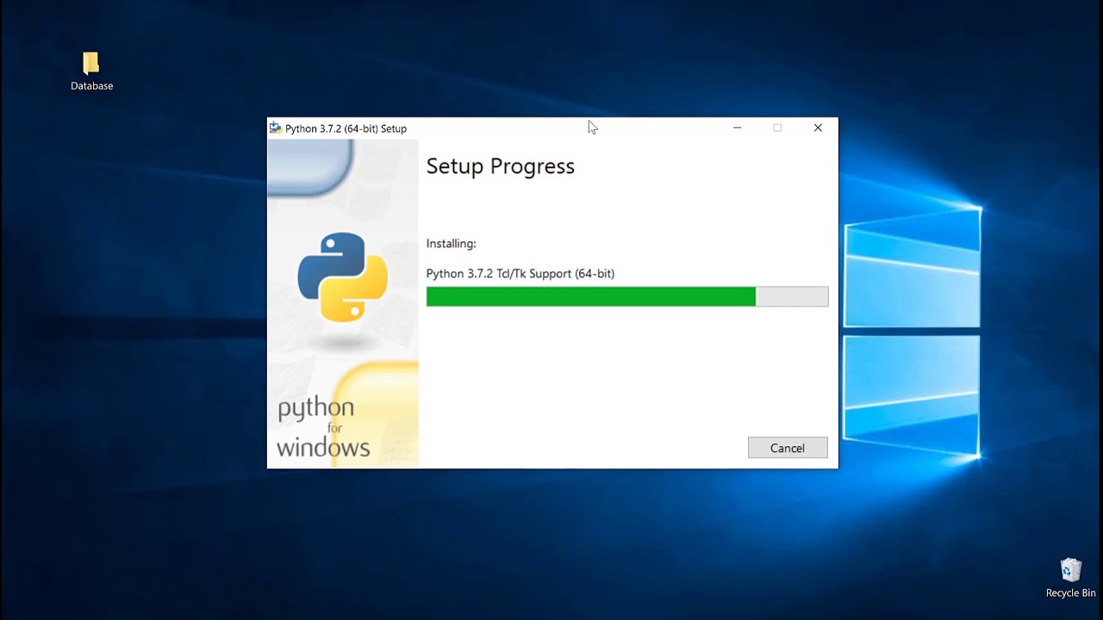The width and height of the screenshot is (1103, 620).
Task: Cancel the Python installation
Action: click(788, 448)
